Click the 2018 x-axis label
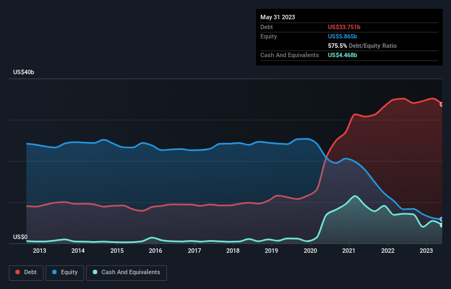This screenshot has width=451, height=289. click(233, 251)
